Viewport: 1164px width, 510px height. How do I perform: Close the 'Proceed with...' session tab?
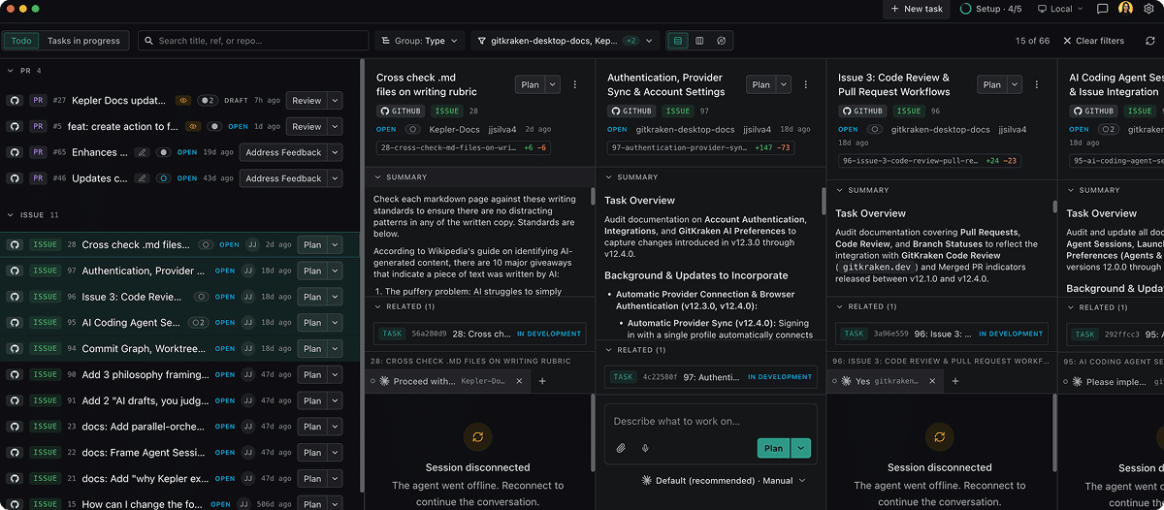coord(519,381)
